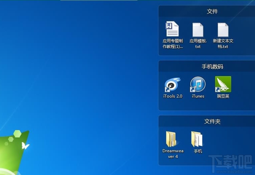Viewport: 255px width, 175px height.
Task: Select the 手机数码 fence title bar
Action: point(207,66)
